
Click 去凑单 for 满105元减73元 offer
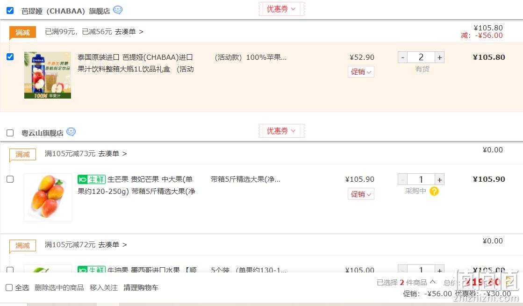click(x=112, y=154)
